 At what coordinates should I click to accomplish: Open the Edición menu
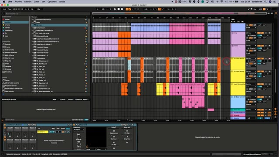tap(28, 2)
